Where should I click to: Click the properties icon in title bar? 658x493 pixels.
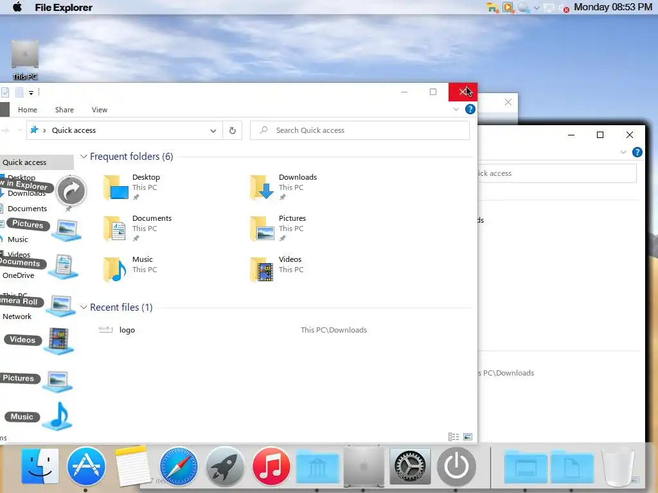pos(5,92)
